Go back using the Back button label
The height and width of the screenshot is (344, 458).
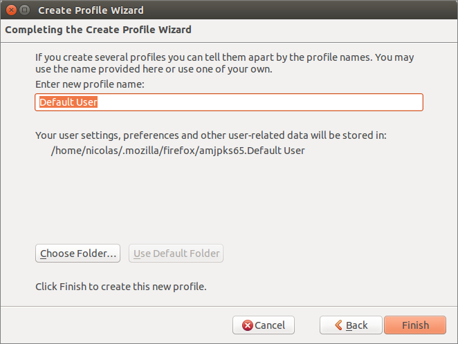[357, 325]
